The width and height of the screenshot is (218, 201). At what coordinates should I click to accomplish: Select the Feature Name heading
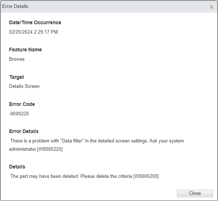[x=25, y=50]
